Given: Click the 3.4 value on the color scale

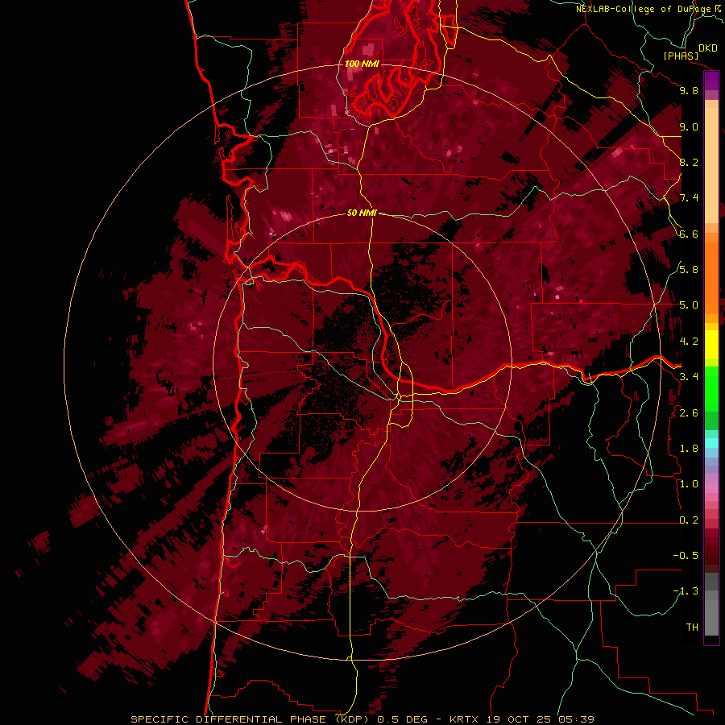Looking at the screenshot, I should 689,377.
